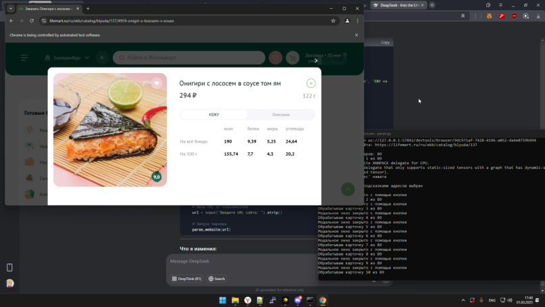Click the delivery arrow next to Доставка
This screenshot has width=545, height=307.
pyautogui.click(x=315, y=61)
